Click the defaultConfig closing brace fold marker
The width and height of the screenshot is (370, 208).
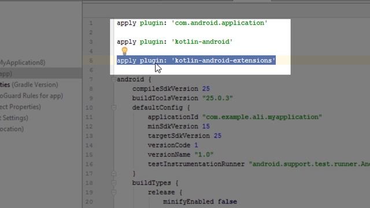click(113, 173)
